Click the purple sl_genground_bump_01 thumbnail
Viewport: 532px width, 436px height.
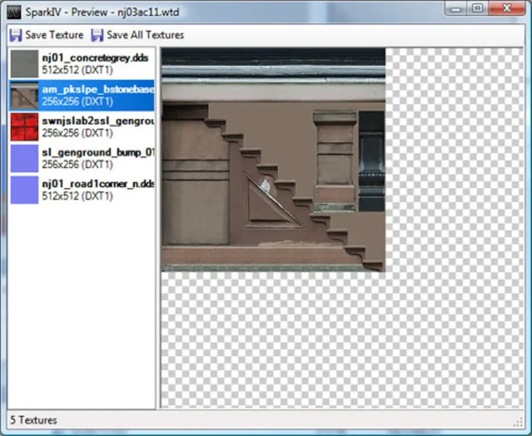click(23, 158)
